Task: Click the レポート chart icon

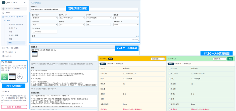Action: (x=3, y=56)
